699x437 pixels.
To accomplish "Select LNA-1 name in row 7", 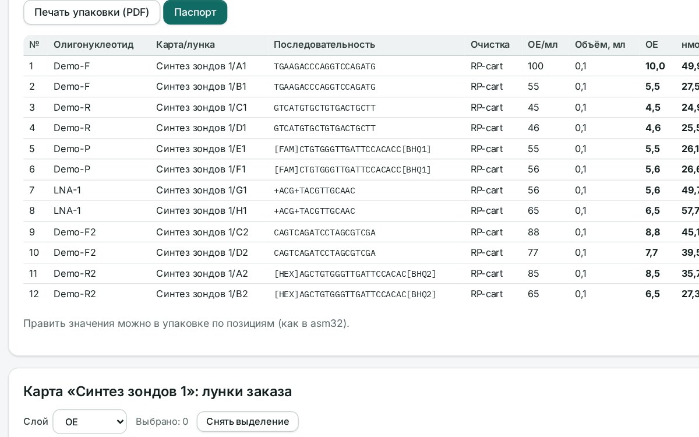I will tap(67, 190).
